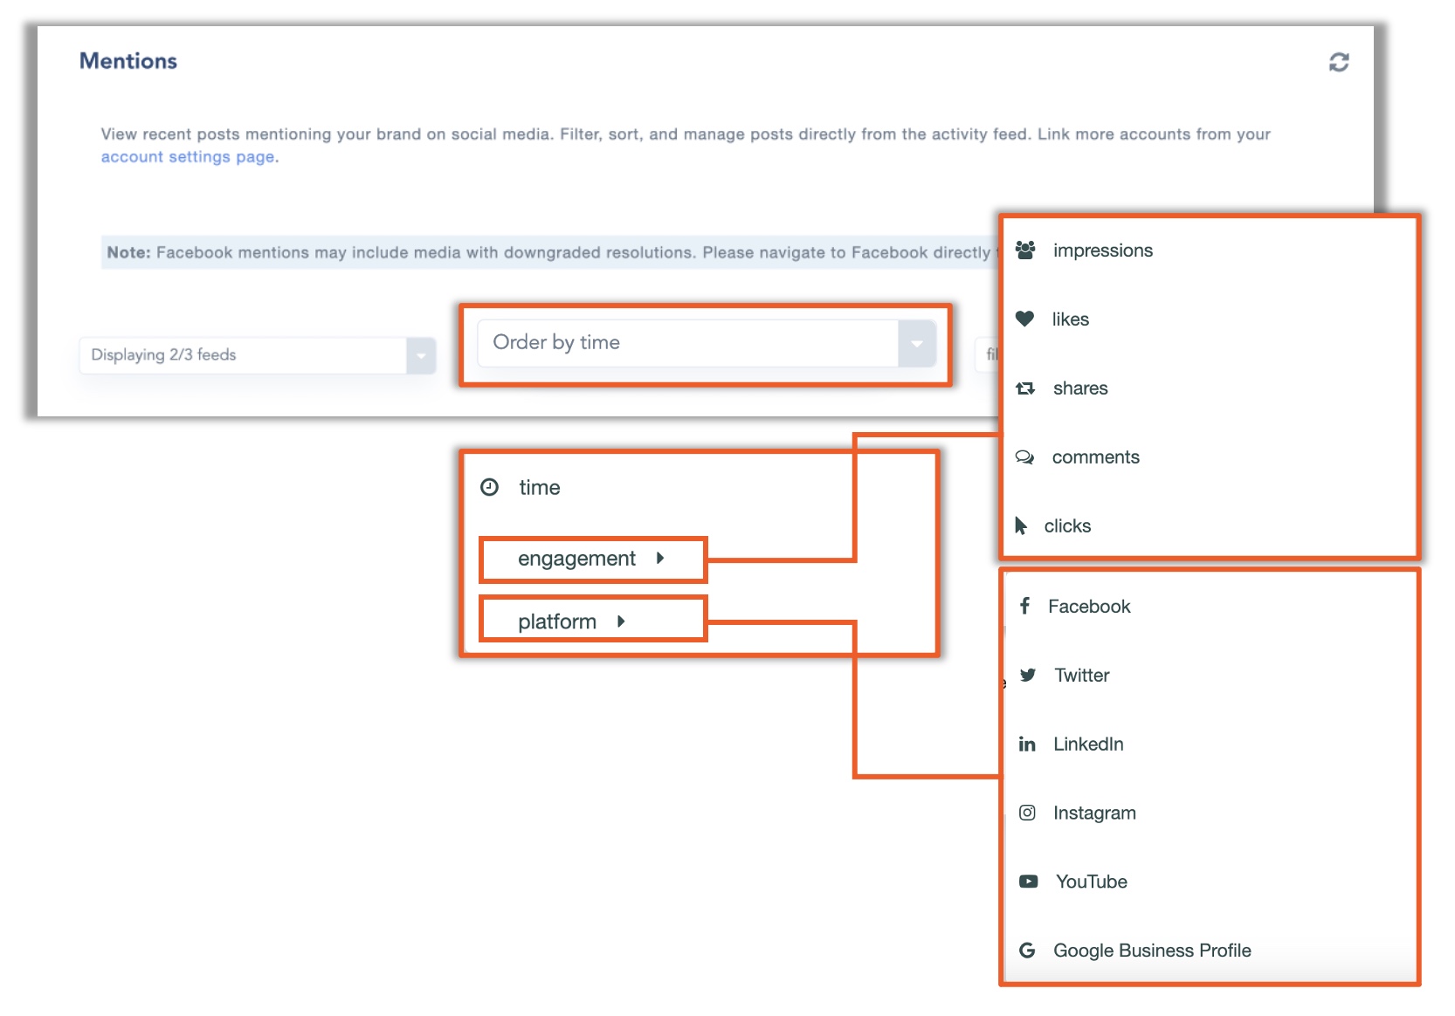Click the retweet icon for shares
Image resolution: width=1455 pixels, height=1016 pixels.
pyautogui.click(x=1025, y=388)
